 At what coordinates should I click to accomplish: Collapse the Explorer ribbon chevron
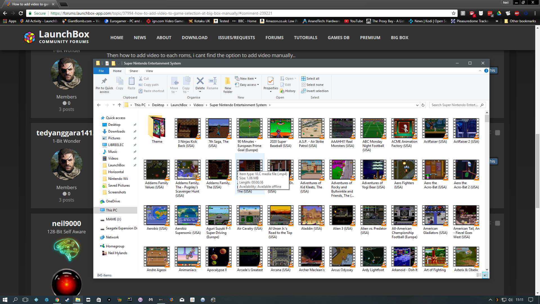tap(480, 71)
